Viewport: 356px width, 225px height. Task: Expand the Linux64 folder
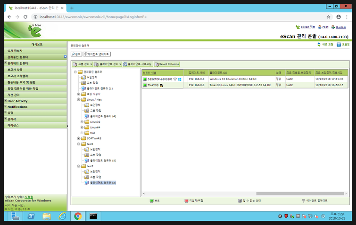coord(82,128)
